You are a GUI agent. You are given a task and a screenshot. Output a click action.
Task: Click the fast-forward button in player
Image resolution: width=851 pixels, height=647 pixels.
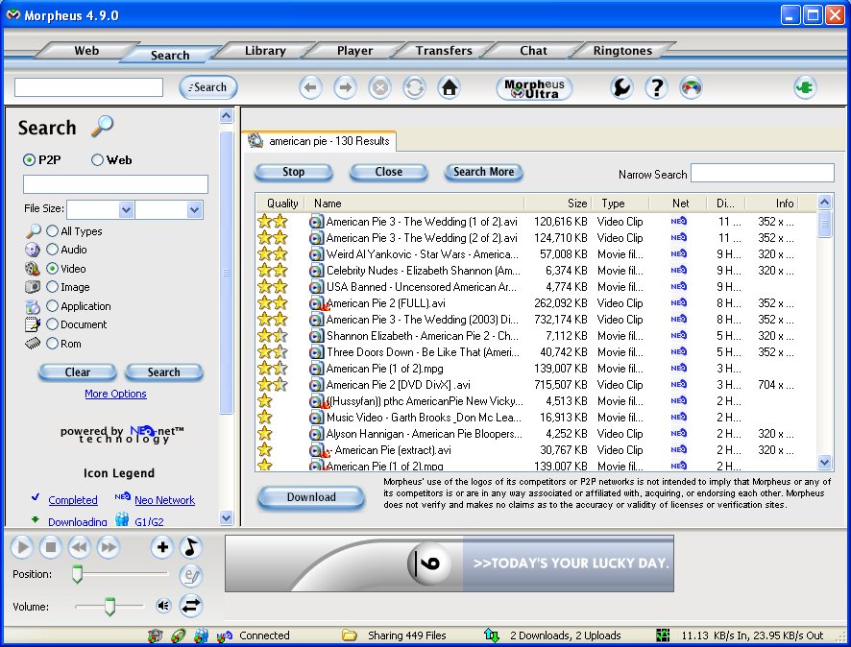tap(109, 547)
